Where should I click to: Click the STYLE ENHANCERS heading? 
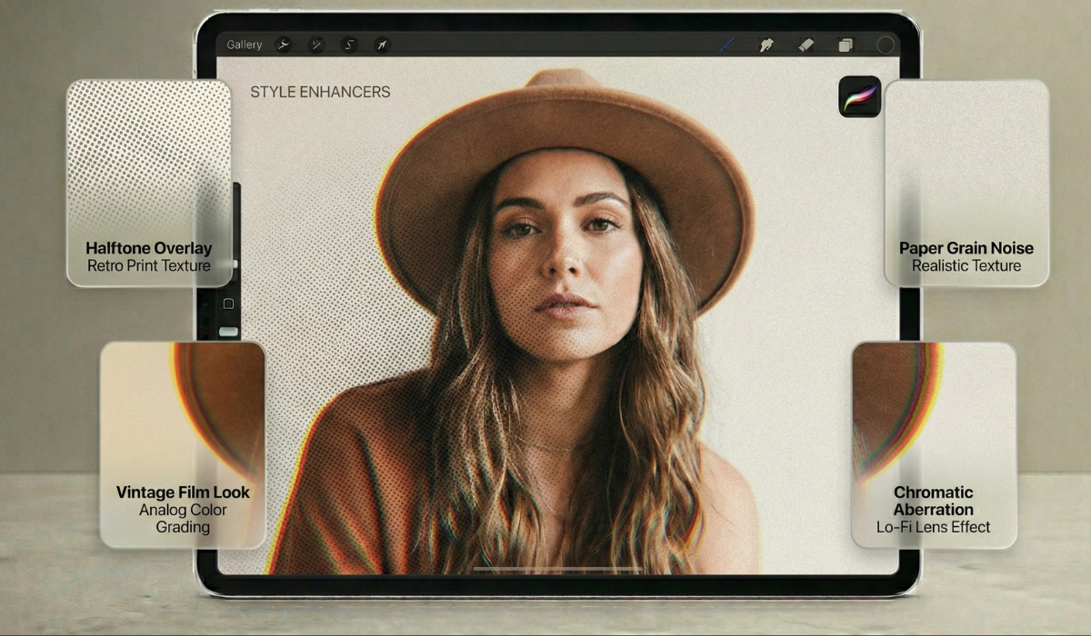(320, 92)
